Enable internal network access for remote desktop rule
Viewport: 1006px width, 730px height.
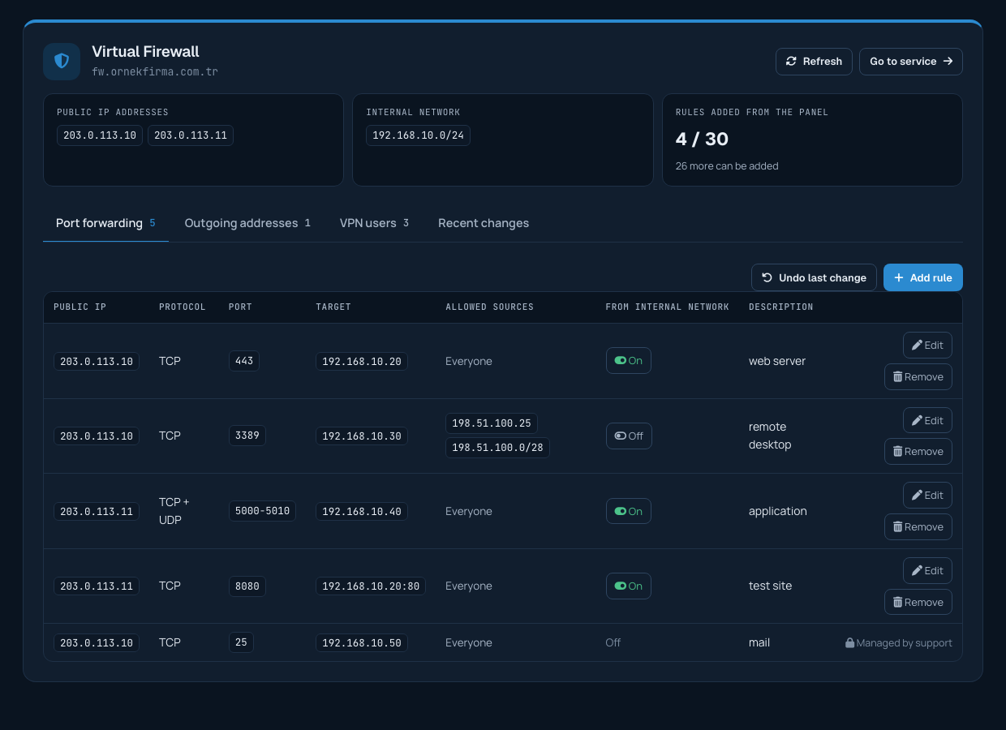629,436
